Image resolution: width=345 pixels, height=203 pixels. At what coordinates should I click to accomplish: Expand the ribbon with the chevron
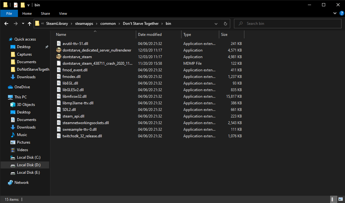click(335, 14)
